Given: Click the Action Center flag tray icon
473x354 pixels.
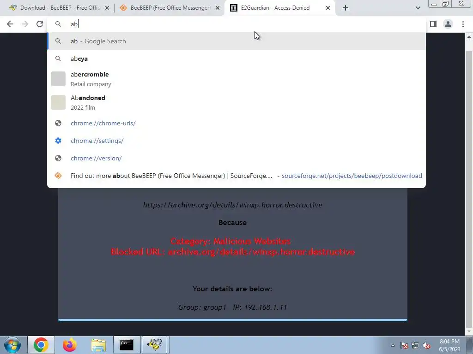Looking at the screenshot, I should 404,345.
